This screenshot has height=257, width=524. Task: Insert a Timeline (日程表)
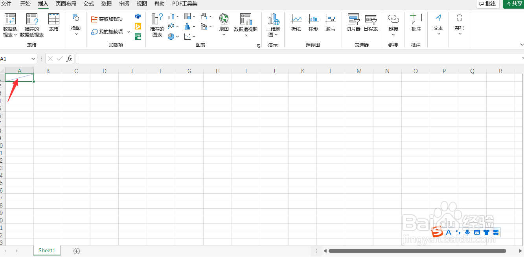pyautogui.click(x=371, y=23)
